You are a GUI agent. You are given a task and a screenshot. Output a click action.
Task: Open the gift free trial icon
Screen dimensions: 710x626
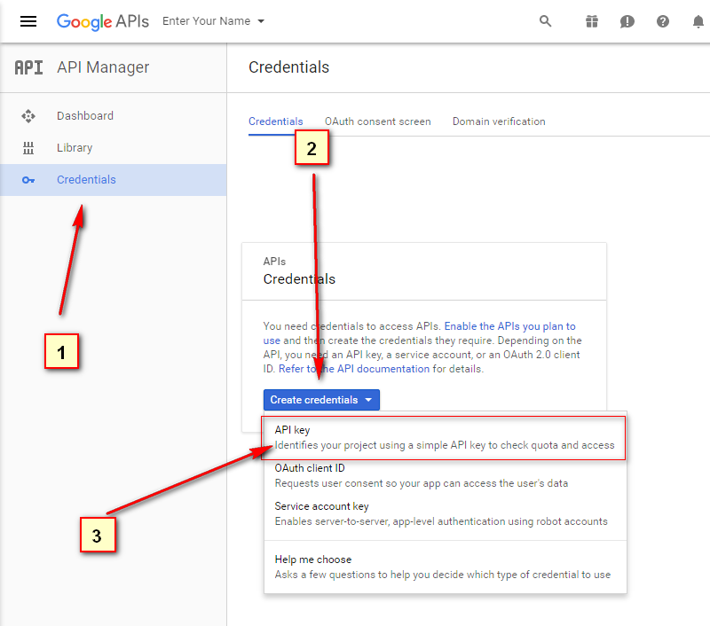[x=592, y=21]
